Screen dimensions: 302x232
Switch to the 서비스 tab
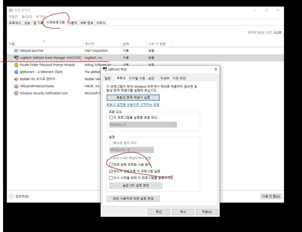pos(101,23)
